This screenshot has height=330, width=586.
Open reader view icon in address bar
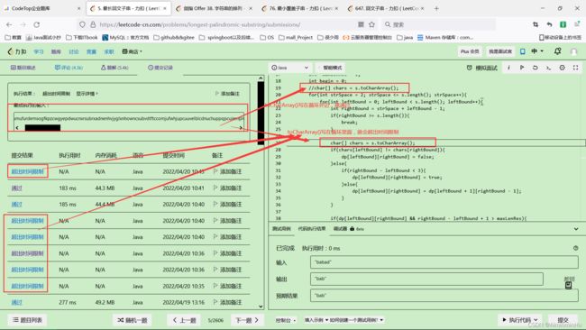[361, 24]
